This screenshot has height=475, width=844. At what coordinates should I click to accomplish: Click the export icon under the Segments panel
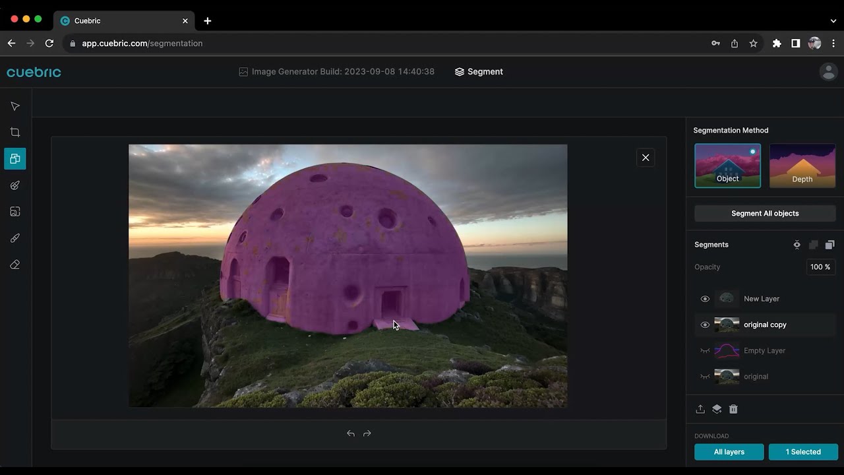[700, 409]
